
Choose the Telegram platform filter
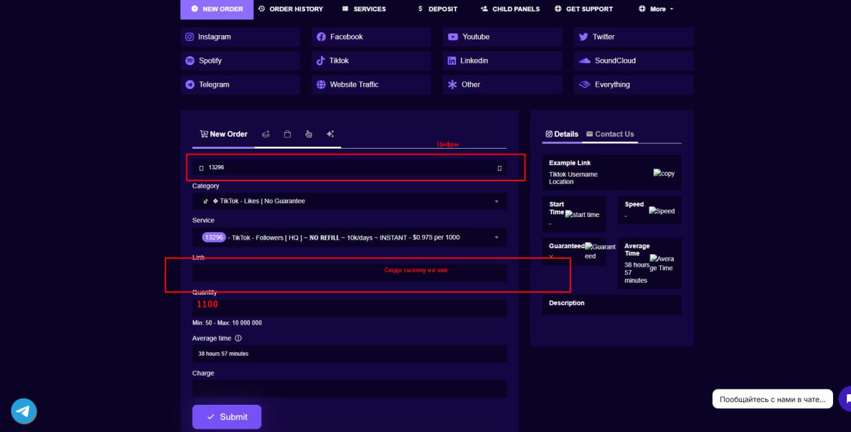(x=240, y=85)
